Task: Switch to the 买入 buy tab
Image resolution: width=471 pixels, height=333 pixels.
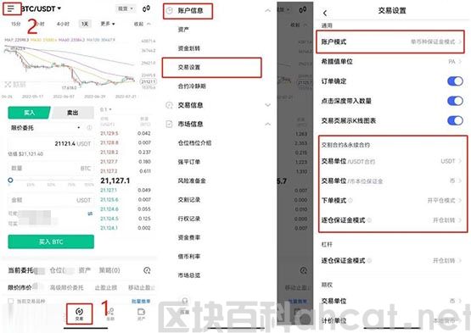Action: tap(29, 113)
